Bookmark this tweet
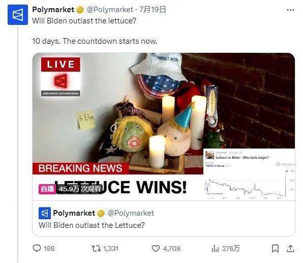 point(275,248)
